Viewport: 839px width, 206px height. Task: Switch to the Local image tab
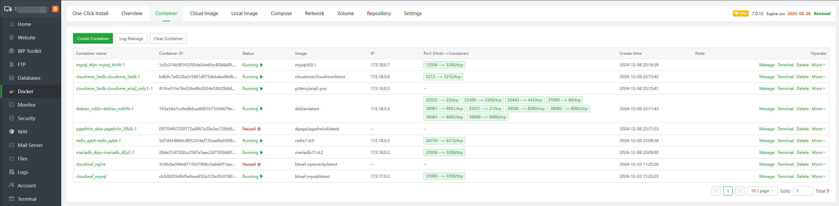tap(244, 13)
